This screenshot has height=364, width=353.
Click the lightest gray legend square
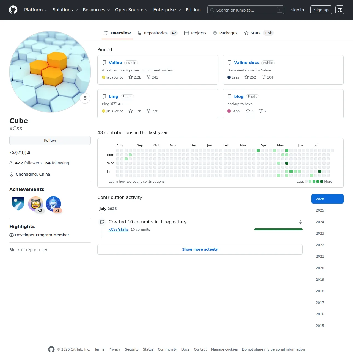[306, 182]
